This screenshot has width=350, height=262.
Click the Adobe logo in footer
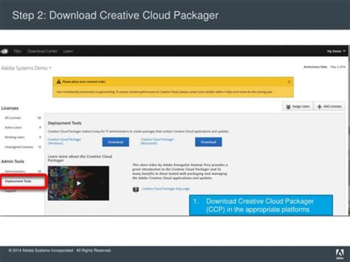click(x=340, y=254)
